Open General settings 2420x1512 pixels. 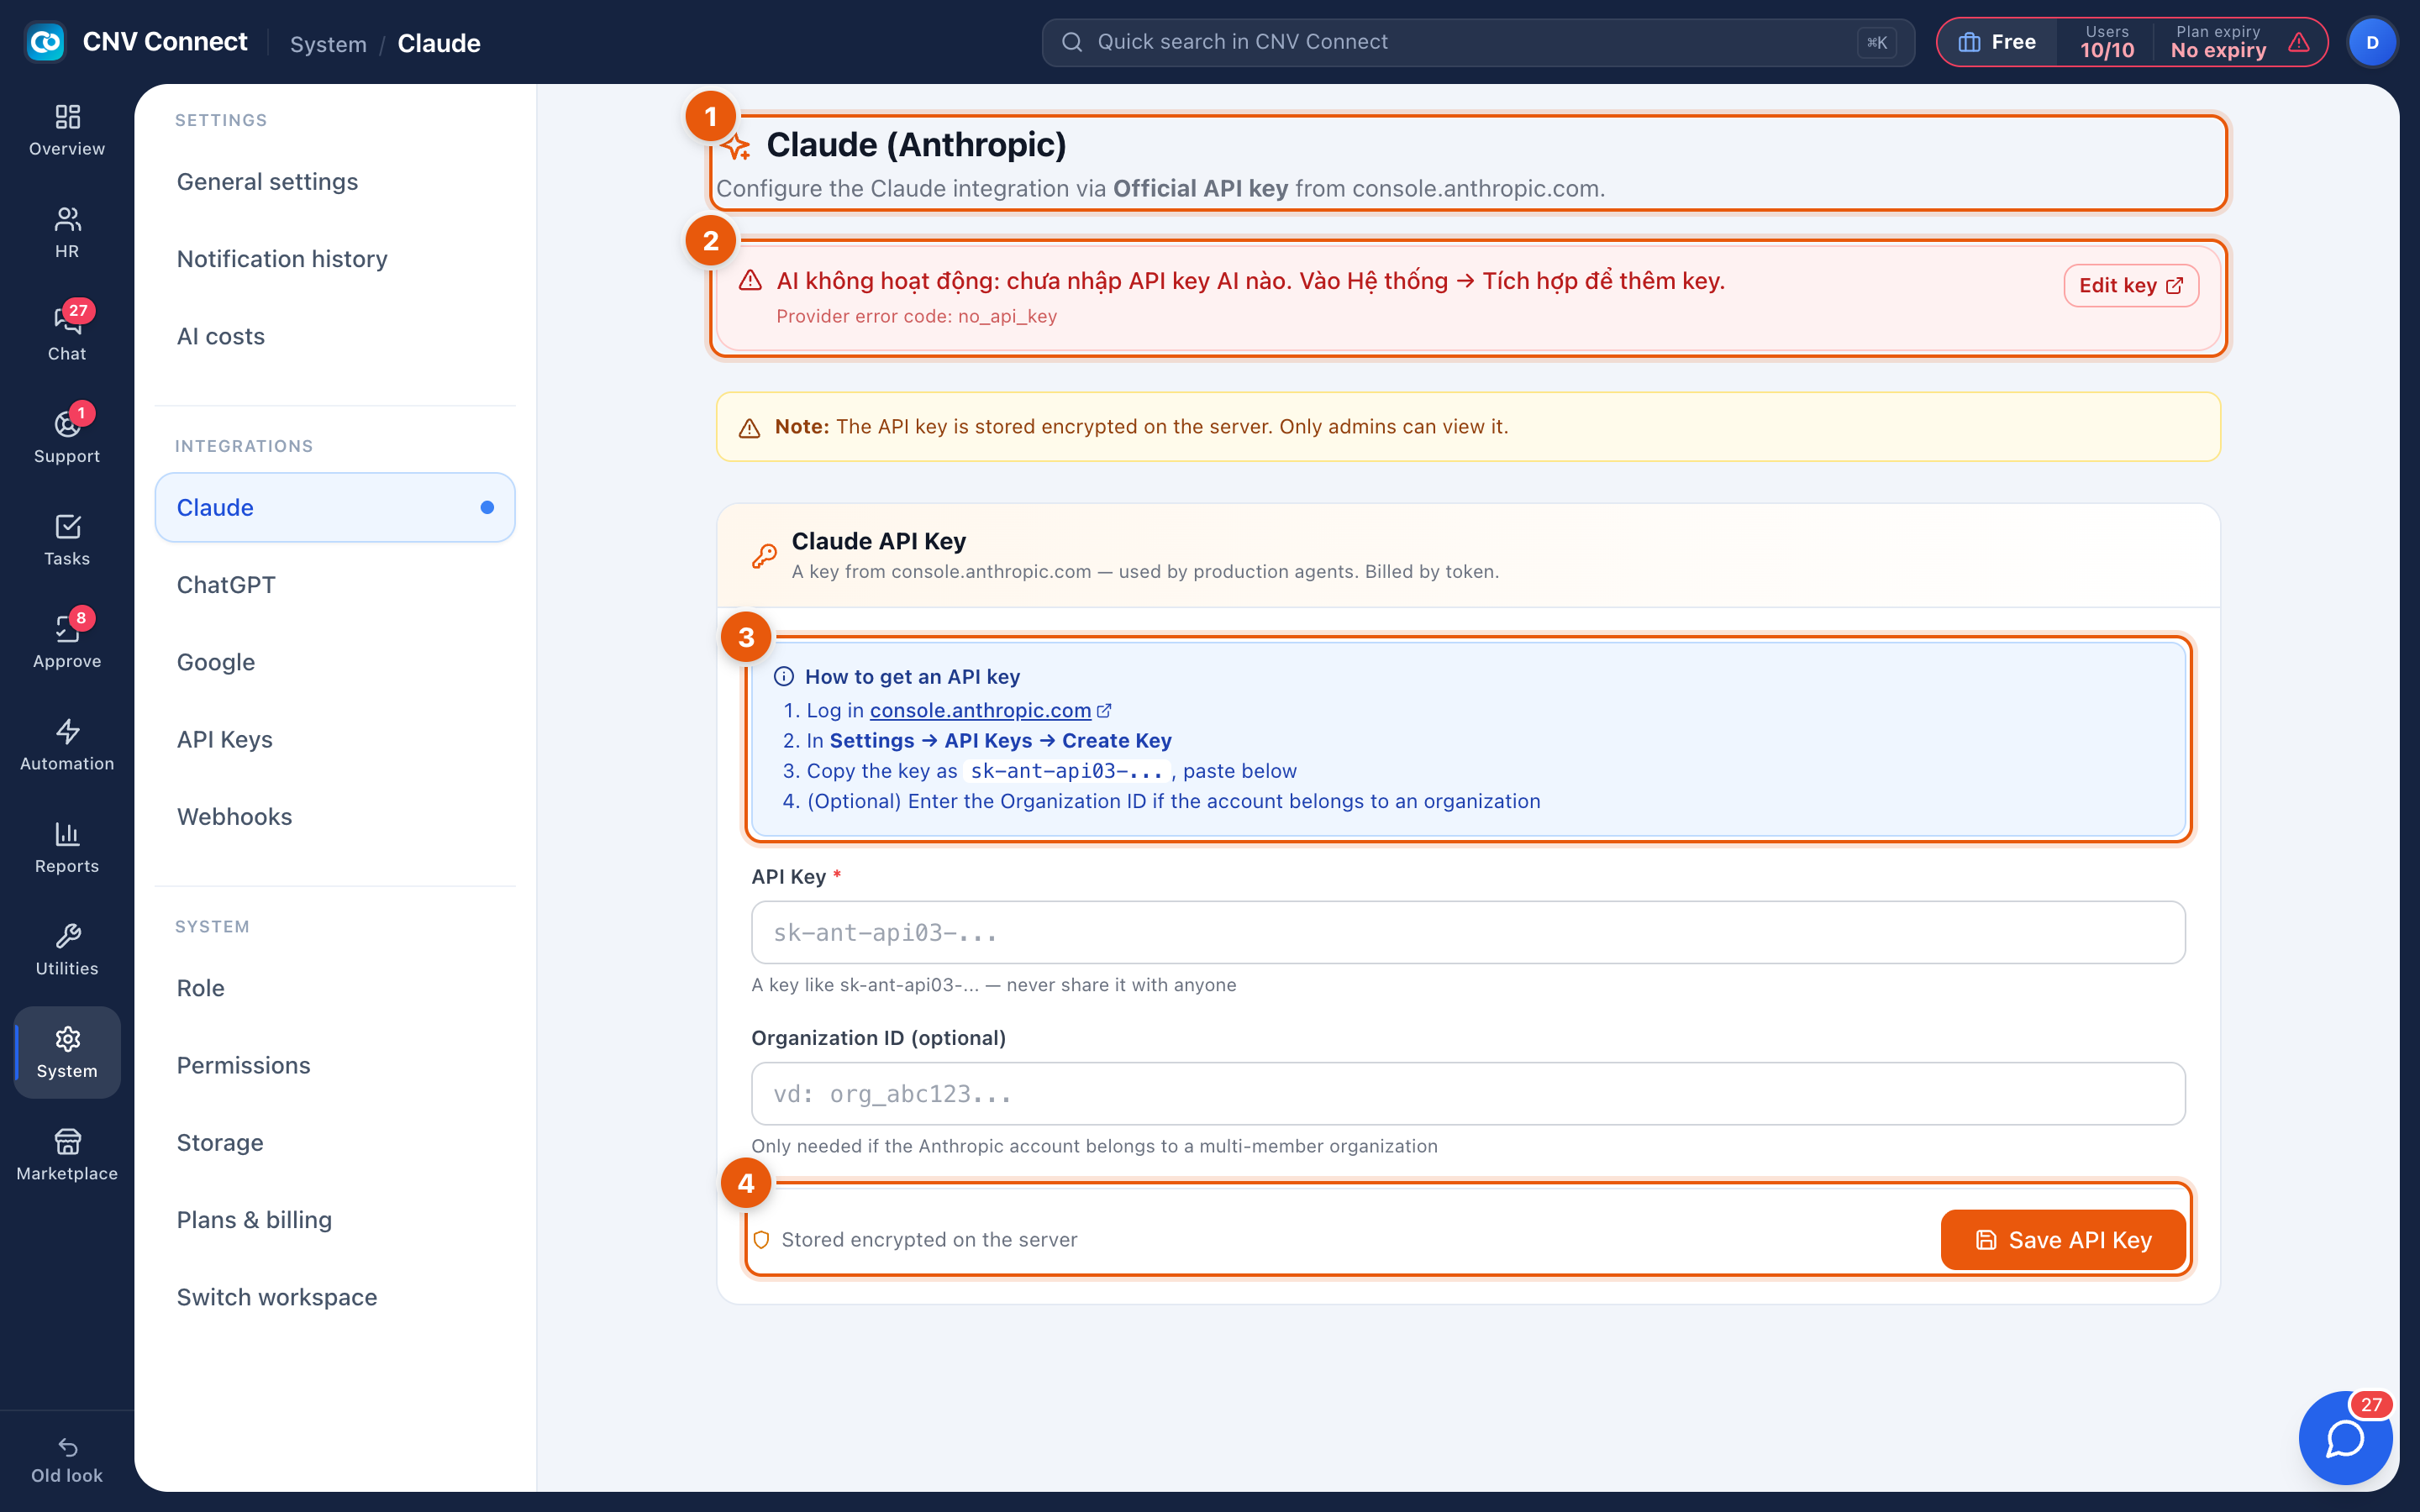(x=335, y=182)
